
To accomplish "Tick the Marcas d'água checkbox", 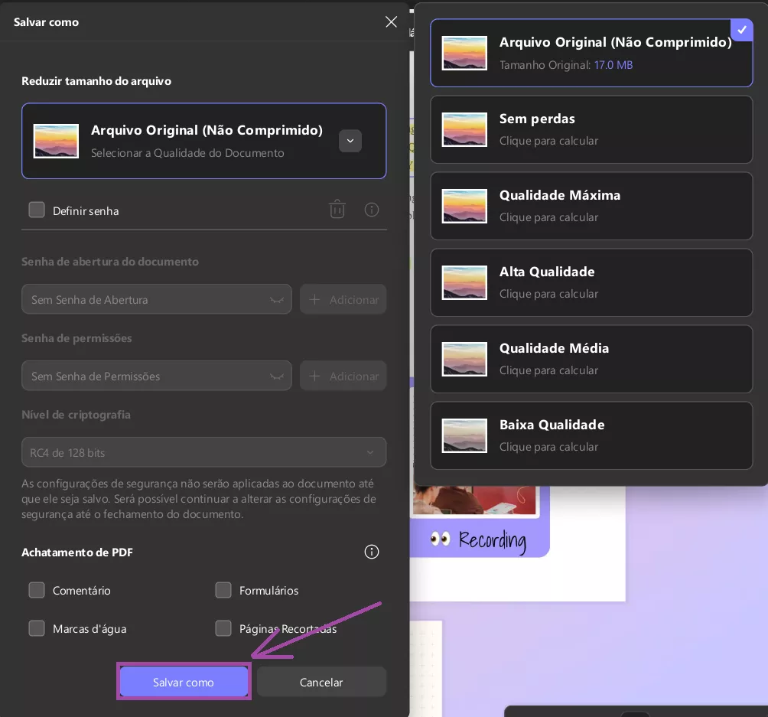I will click(x=37, y=628).
